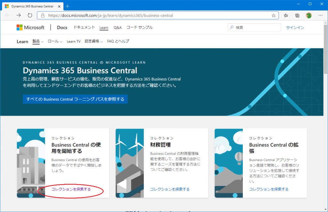Open the favorites list icon
This screenshot has width=328, height=212.
tap(286, 15)
